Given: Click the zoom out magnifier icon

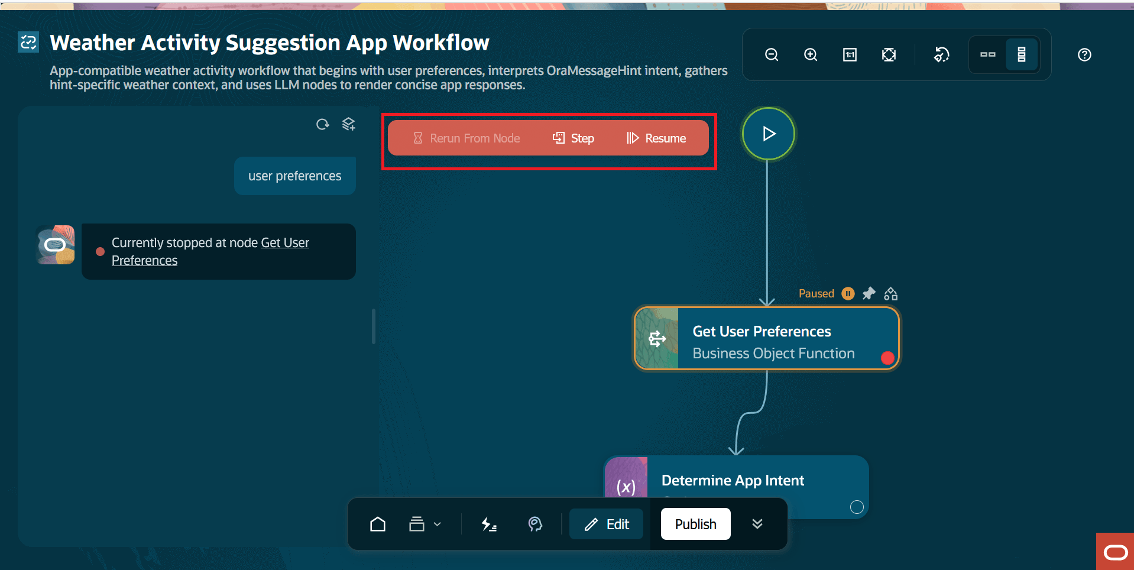Looking at the screenshot, I should pyautogui.click(x=772, y=55).
